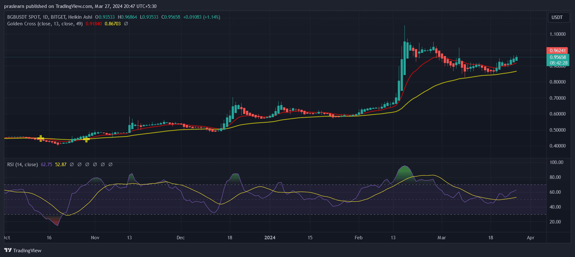Click the first yellow golden cross marker
575x257 pixels.
tap(41, 138)
